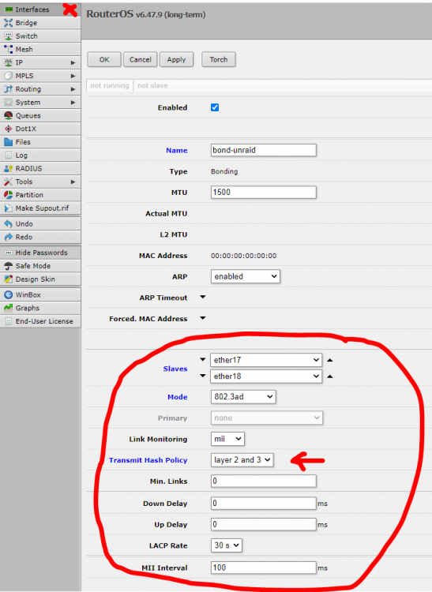The height and width of the screenshot is (592, 432).
Task: Click the Graphs chart icon
Action: pos(9,308)
